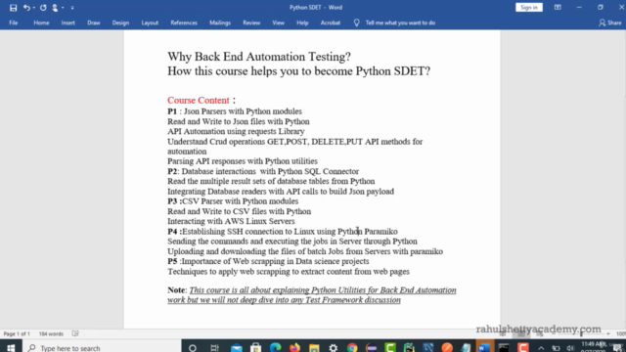
Task: Select the Draw tab
Action: pyautogui.click(x=94, y=22)
